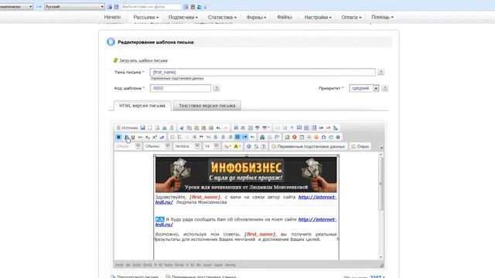Toggle Subscript formatting
The image size is (495, 278).
tap(148, 137)
